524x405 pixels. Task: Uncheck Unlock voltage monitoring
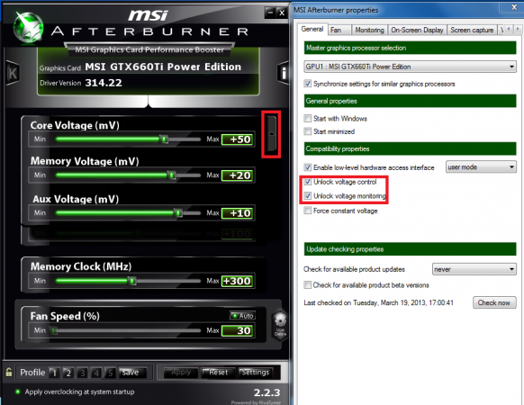(307, 196)
